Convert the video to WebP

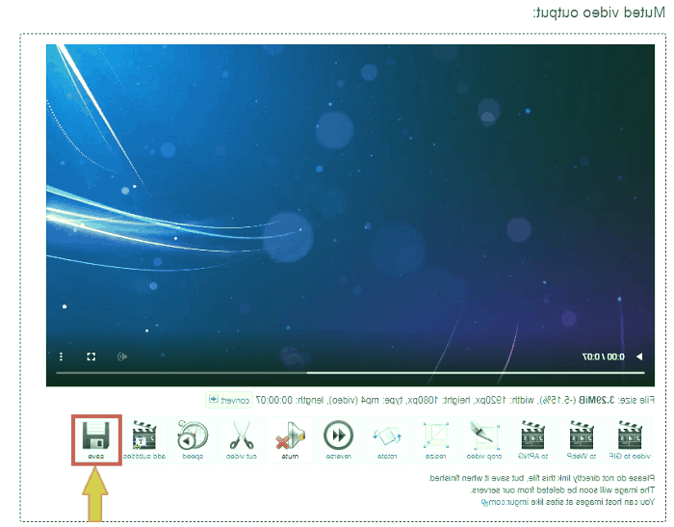[x=582, y=439]
